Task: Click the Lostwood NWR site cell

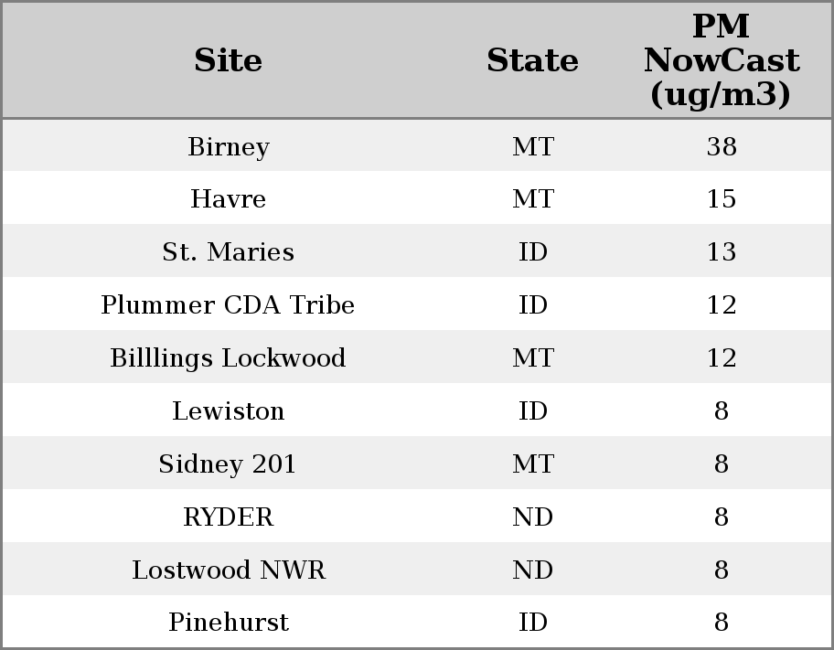Action: coord(229,570)
